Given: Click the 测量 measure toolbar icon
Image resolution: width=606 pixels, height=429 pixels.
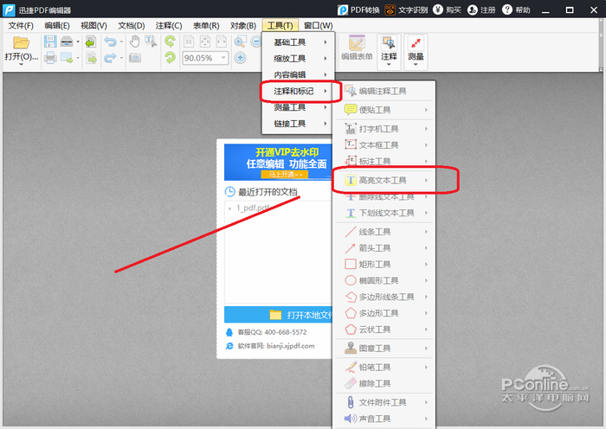Looking at the screenshot, I should 416,48.
